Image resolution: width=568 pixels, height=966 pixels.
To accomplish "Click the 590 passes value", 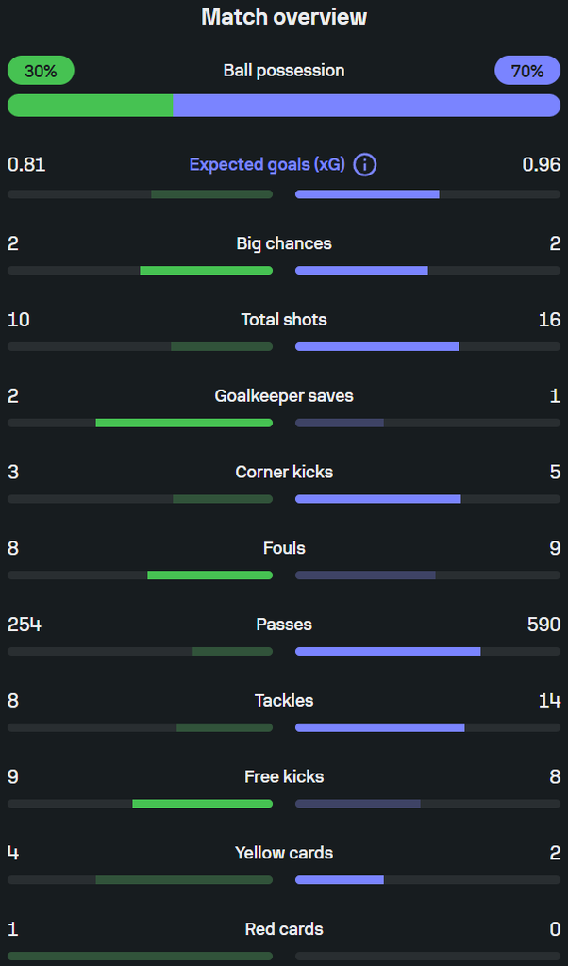I will pyautogui.click(x=544, y=625).
